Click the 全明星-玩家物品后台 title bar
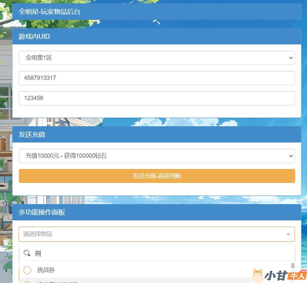307x283 pixels. tap(156, 12)
